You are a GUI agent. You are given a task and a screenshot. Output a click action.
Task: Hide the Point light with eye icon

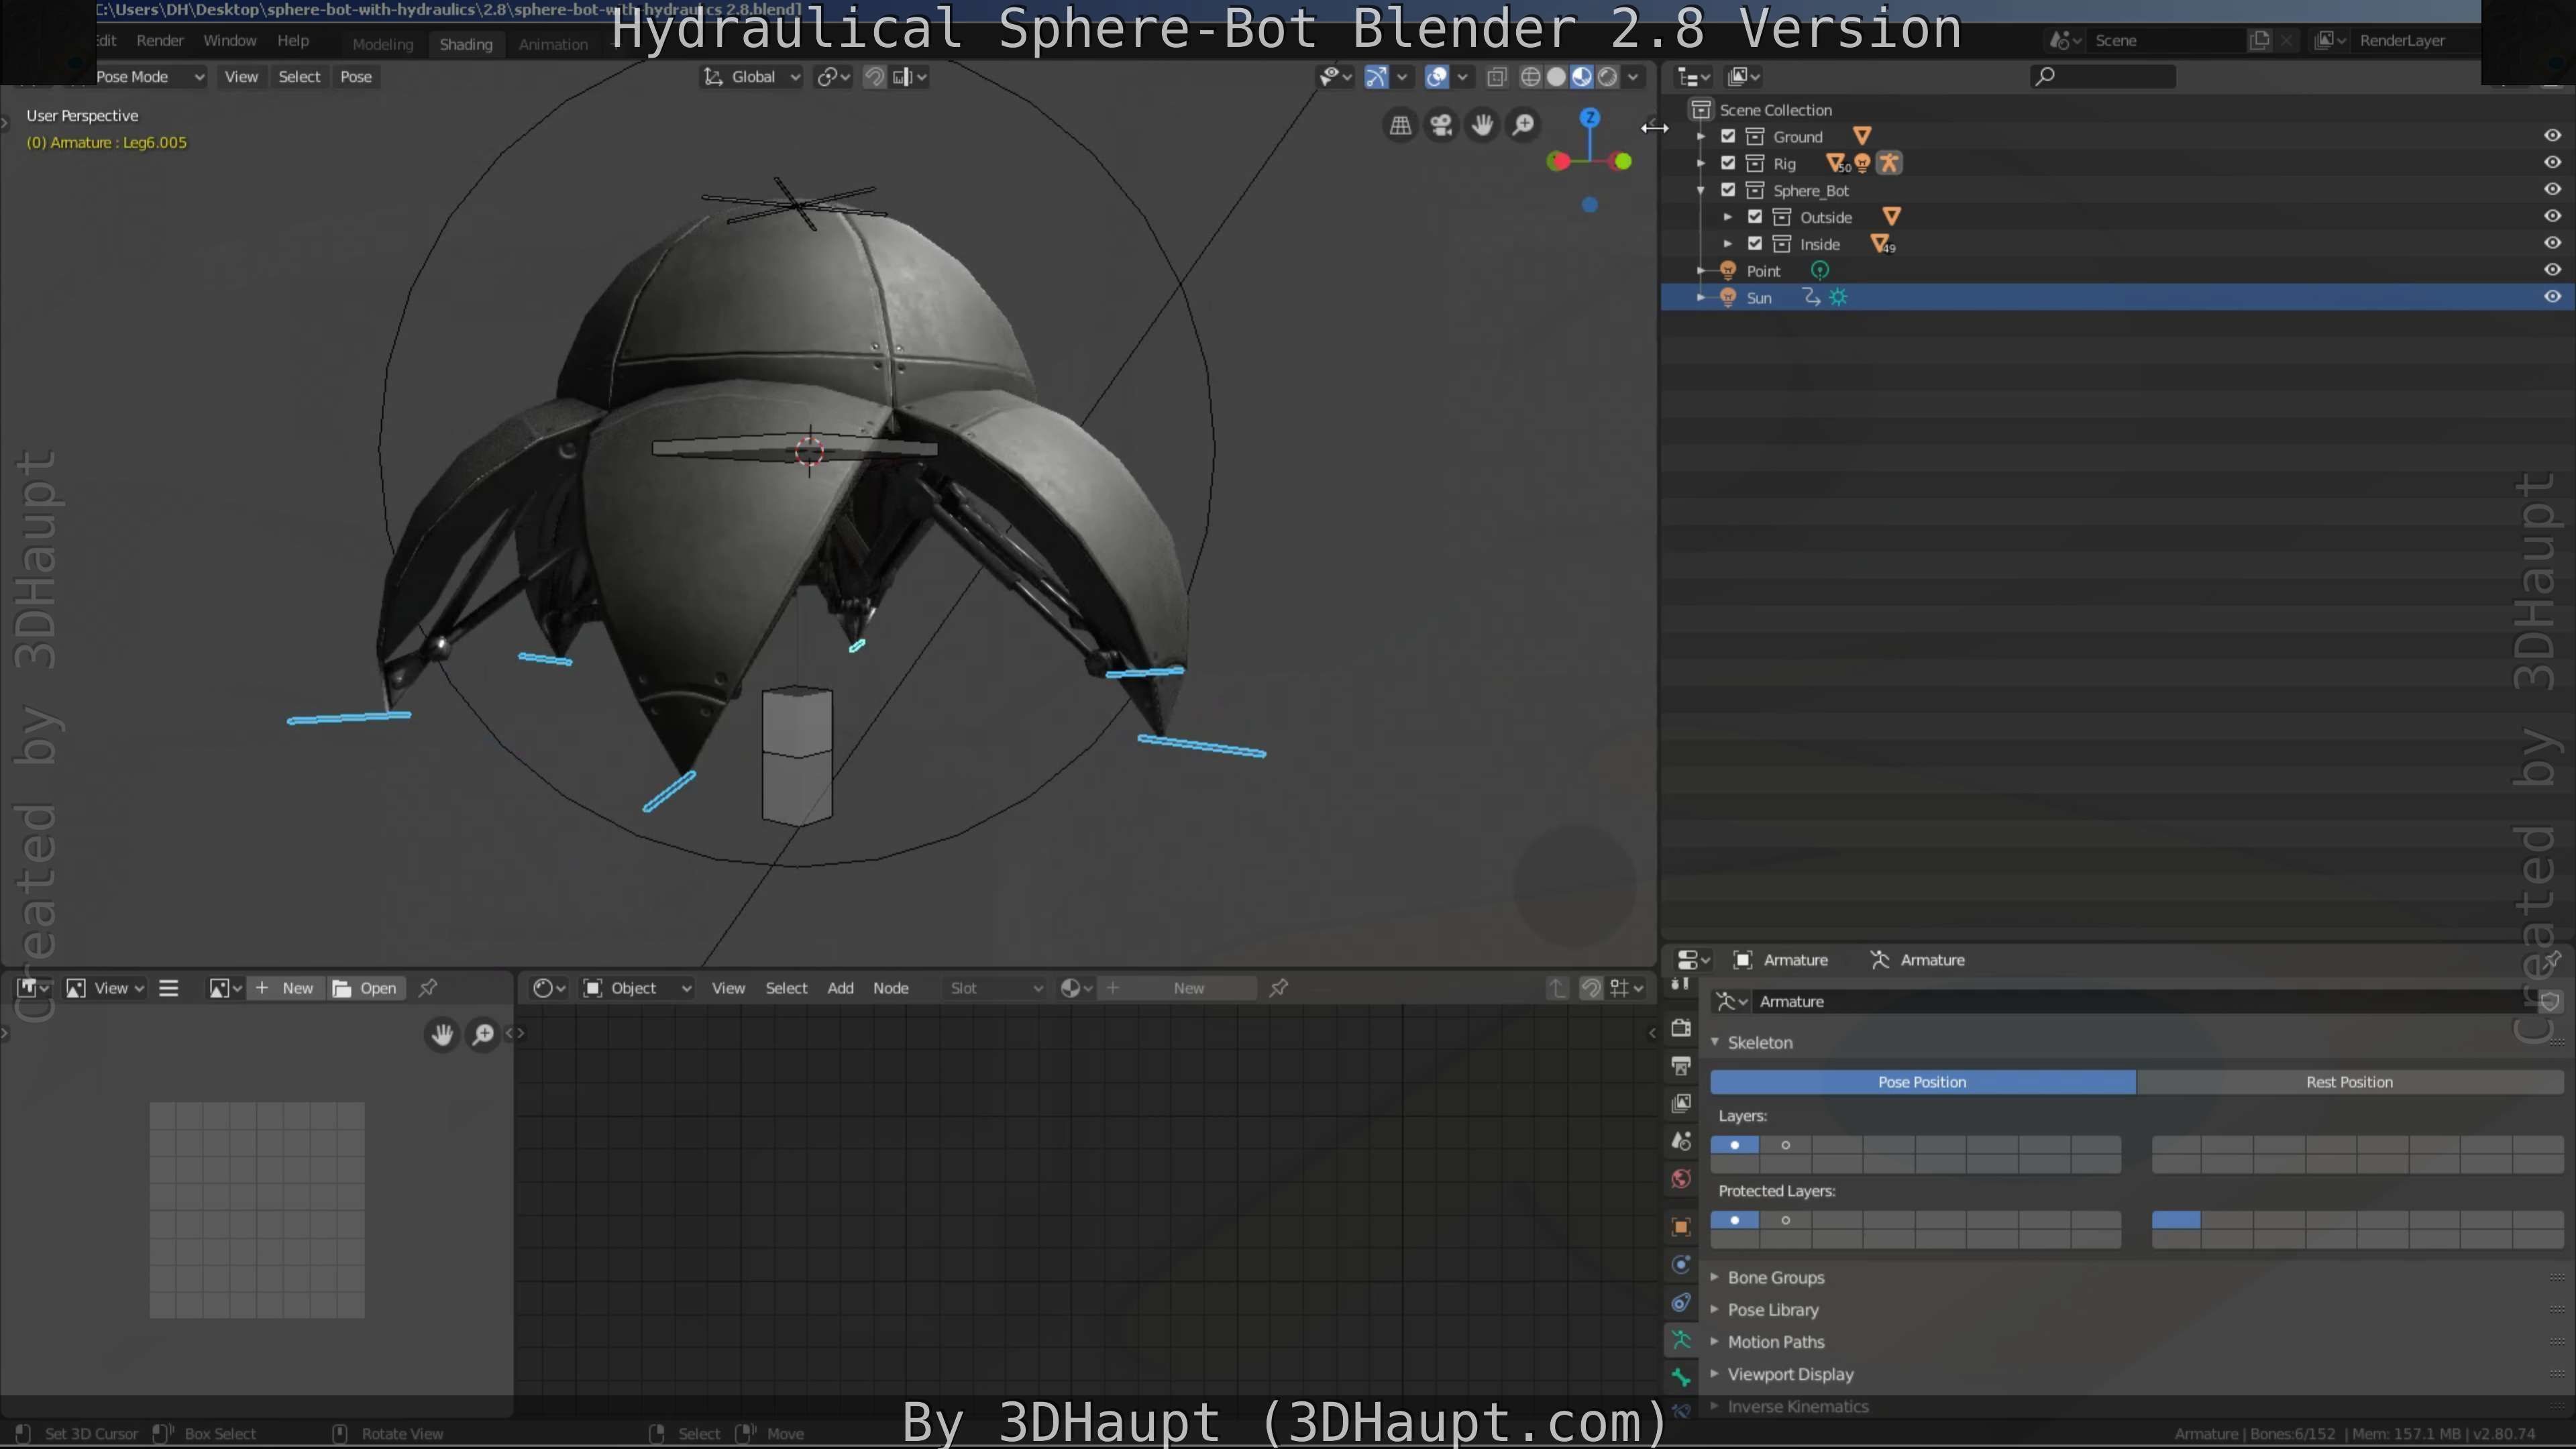point(2552,270)
